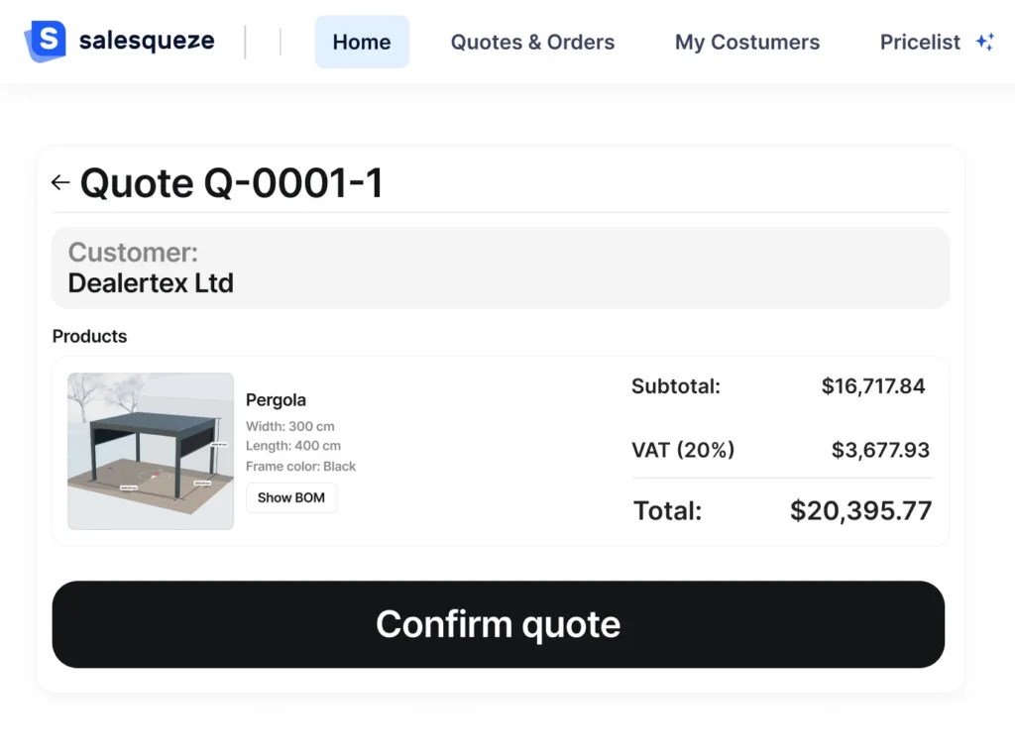This screenshot has height=756, width=1015.
Task: Click the back arrow beside Quote title
Action: click(x=60, y=183)
